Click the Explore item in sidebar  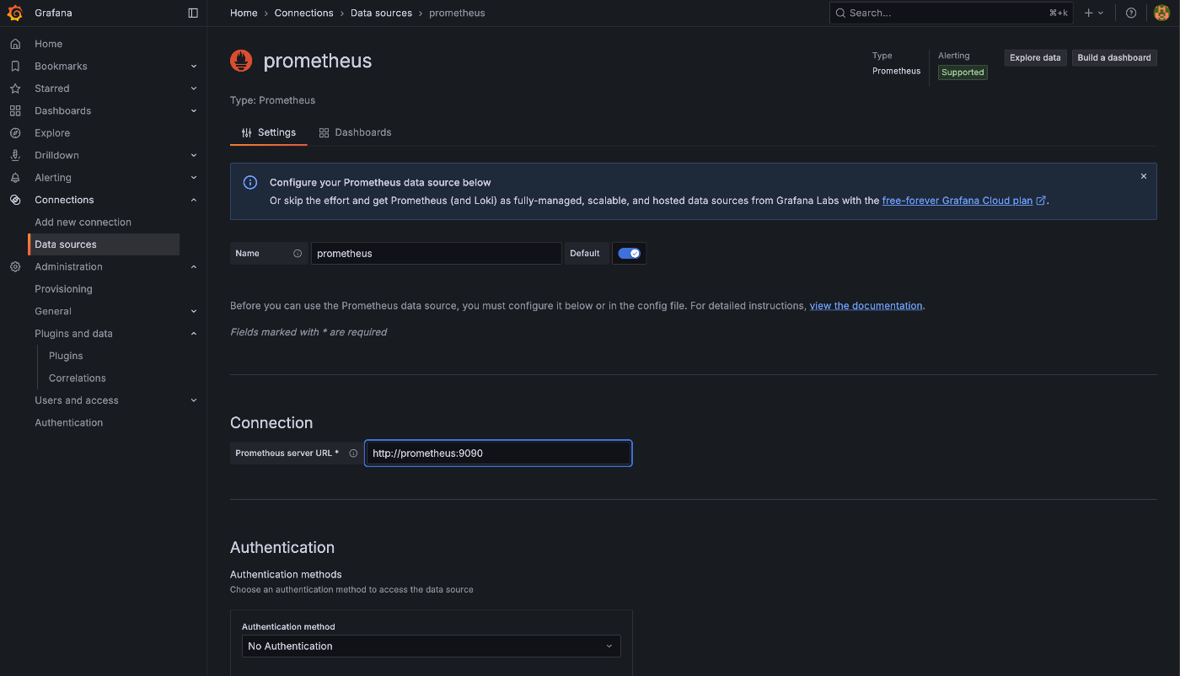click(x=52, y=133)
